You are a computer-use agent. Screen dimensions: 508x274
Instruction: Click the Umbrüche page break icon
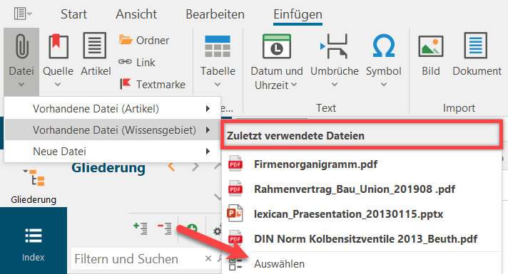tap(334, 46)
